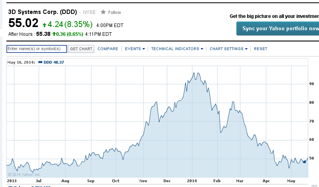
Task: Click the After Hours 55.38 value
Action: pyautogui.click(x=43, y=34)
